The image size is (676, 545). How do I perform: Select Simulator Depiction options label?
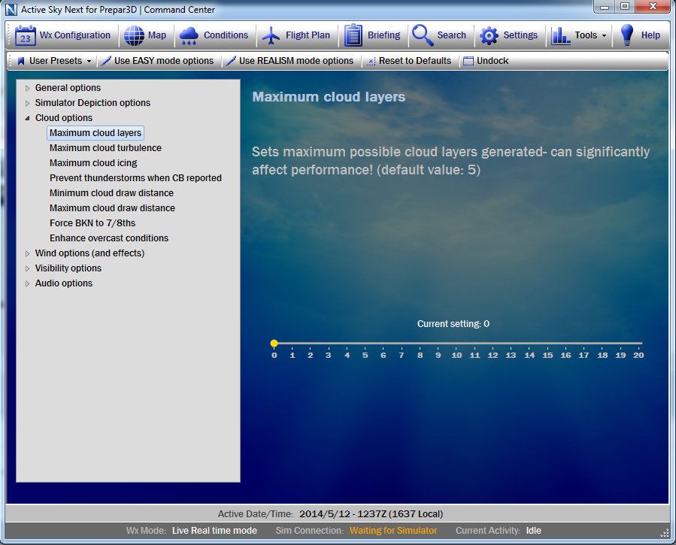pyautogui.click(x=92, y=103)
